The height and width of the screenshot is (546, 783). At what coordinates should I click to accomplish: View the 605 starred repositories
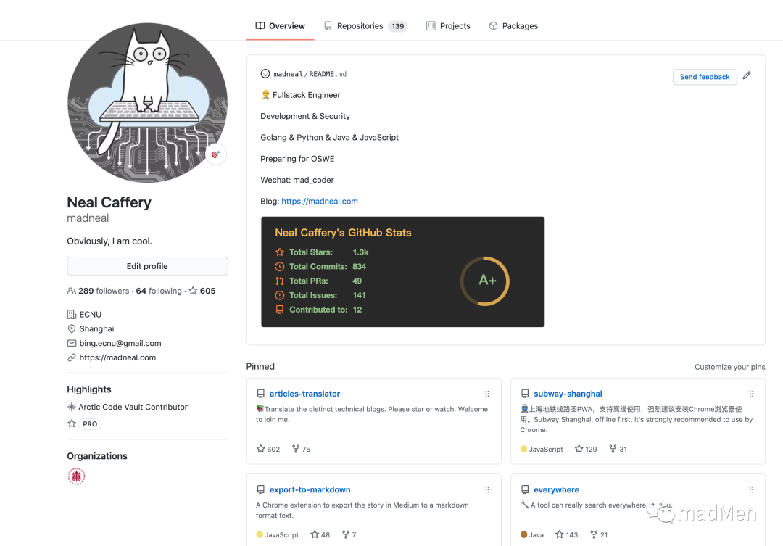pos(202,291)
